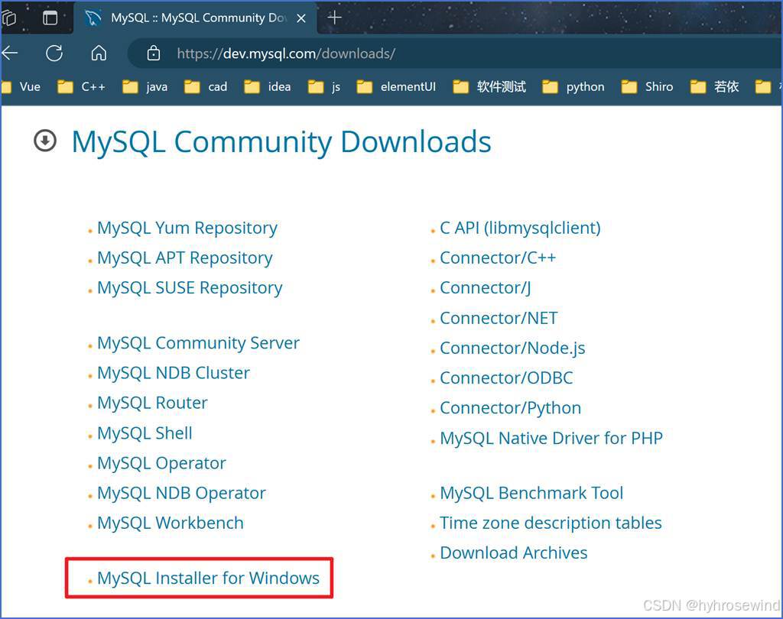Open the workspaces icon in title bar

pyautogui.click(x=8, y=18)
